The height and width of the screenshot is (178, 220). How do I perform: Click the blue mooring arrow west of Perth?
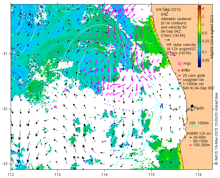click(162, 105)
